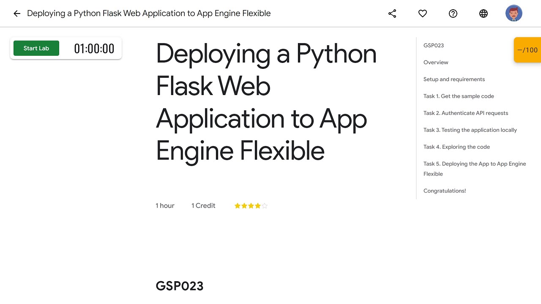Click the Start Lab button
The width and height of the screenshot is (541, 304).
(x=36, y=48)
